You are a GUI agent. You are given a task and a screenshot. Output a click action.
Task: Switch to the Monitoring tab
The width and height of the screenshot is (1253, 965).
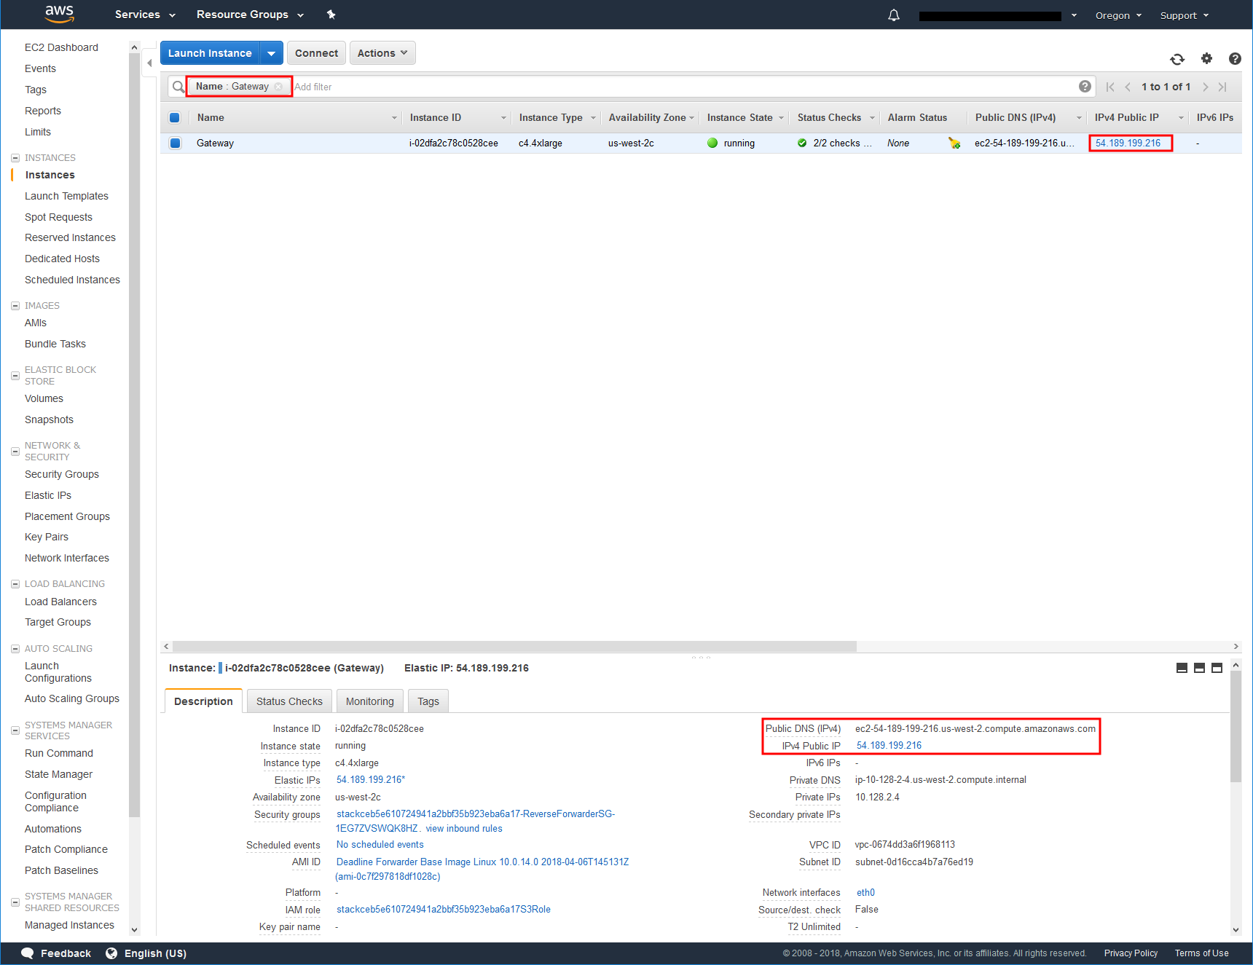point(369,701)
